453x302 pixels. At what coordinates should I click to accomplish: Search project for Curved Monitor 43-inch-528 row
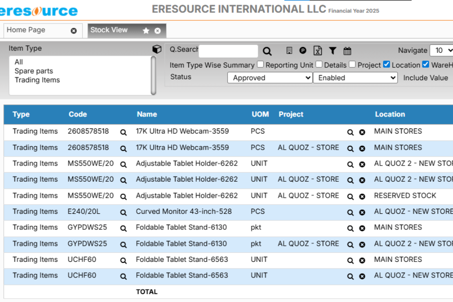pos(350,212)
